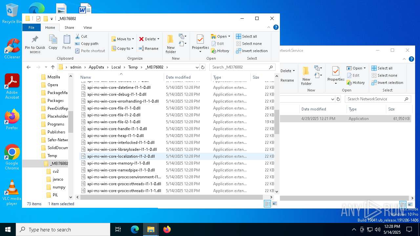Click the Copy icon in Clipboard group
This screenshot has height=236, width=420.
(x=53, y=40)
